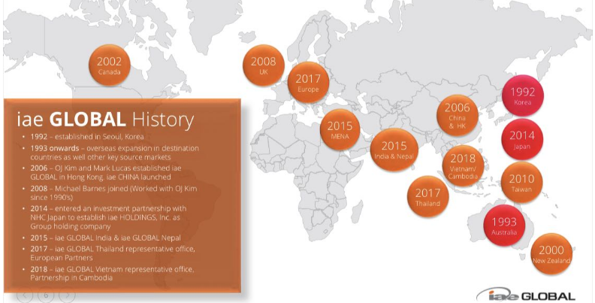Select the red 2014 Japan circle
Viewport: 595px width, 303px height.
(x=522, y=139)
